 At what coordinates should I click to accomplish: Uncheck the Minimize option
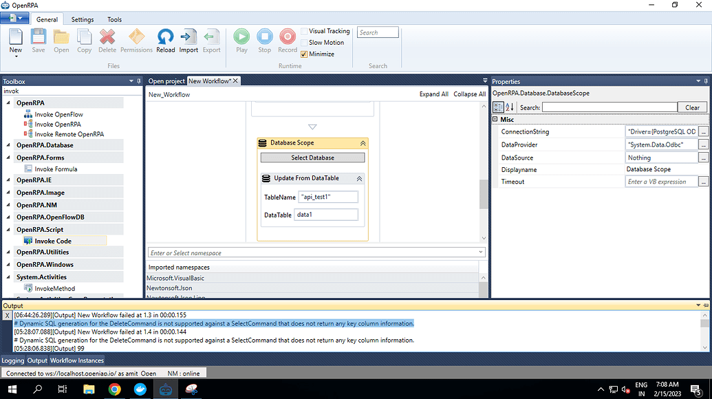(305, 53)
